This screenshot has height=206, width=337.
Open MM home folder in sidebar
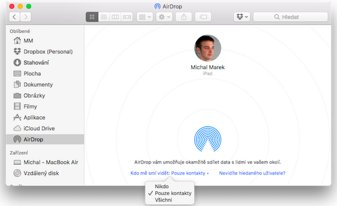click(45, 41)
